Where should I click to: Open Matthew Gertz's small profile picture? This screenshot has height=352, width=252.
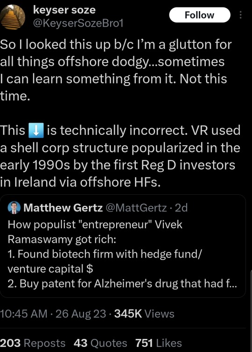14,208
